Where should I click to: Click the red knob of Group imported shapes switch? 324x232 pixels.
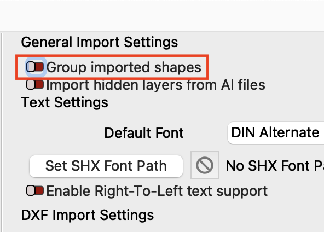pyautogui.click(x=39, y=67)
